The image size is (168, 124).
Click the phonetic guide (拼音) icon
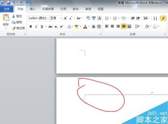tap(94, 18)
